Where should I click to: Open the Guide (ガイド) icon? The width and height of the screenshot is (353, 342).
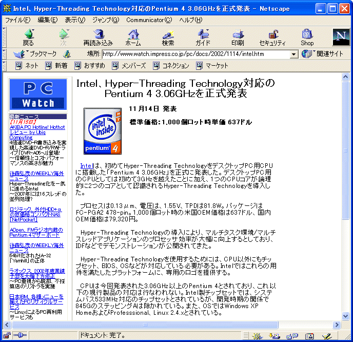pyautogui.click(x=203, y=37)
